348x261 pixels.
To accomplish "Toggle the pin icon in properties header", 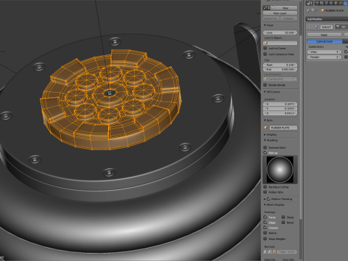I will (308, 10).
